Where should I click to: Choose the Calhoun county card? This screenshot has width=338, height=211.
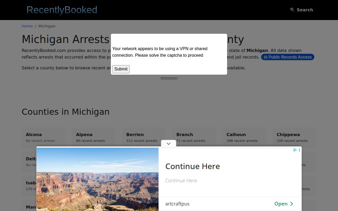click(244, 137)
